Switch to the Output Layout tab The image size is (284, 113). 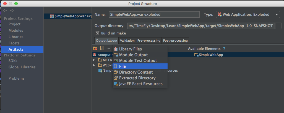(106, 41)
